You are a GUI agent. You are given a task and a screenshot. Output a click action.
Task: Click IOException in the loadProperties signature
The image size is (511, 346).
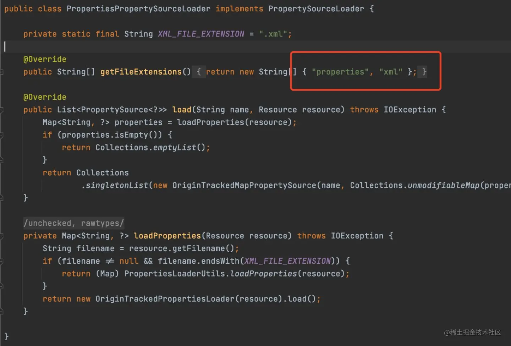[357, 236]
